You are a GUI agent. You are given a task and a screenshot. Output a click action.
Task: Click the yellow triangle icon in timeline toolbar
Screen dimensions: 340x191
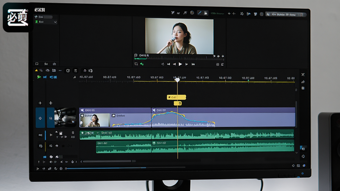coord(36,70)
